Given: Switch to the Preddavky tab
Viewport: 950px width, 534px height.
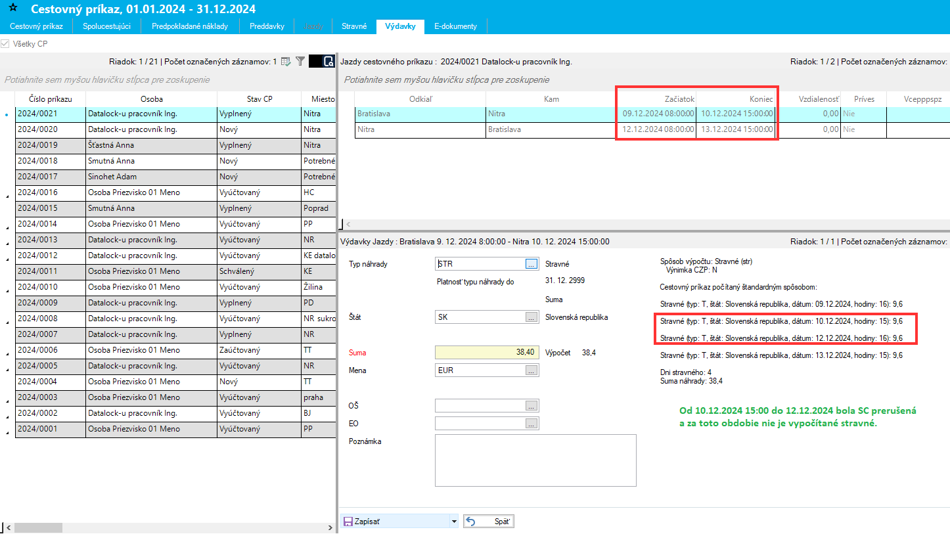Looking at the screenshot, I should (x=267, y=26).
